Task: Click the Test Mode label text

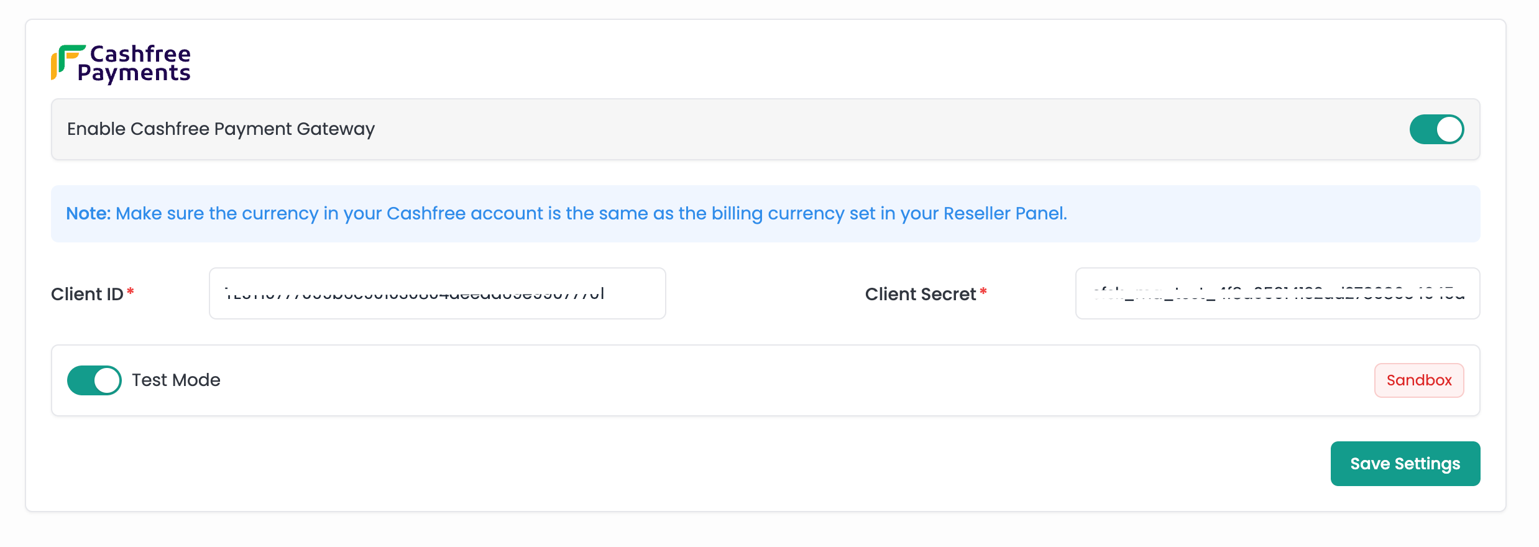Action: tap(176, 380)
